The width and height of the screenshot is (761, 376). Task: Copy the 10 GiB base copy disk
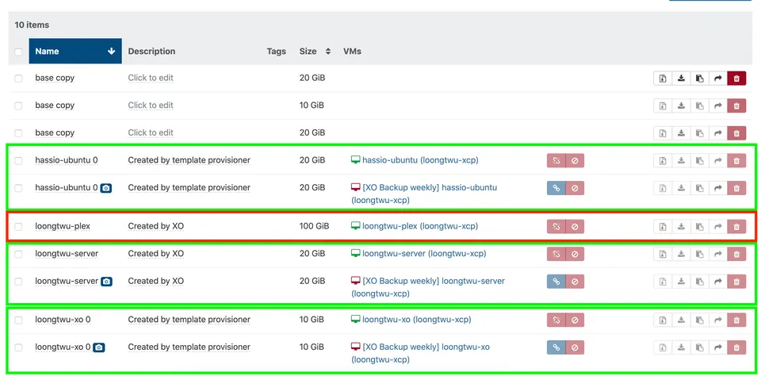pos(699,106)
